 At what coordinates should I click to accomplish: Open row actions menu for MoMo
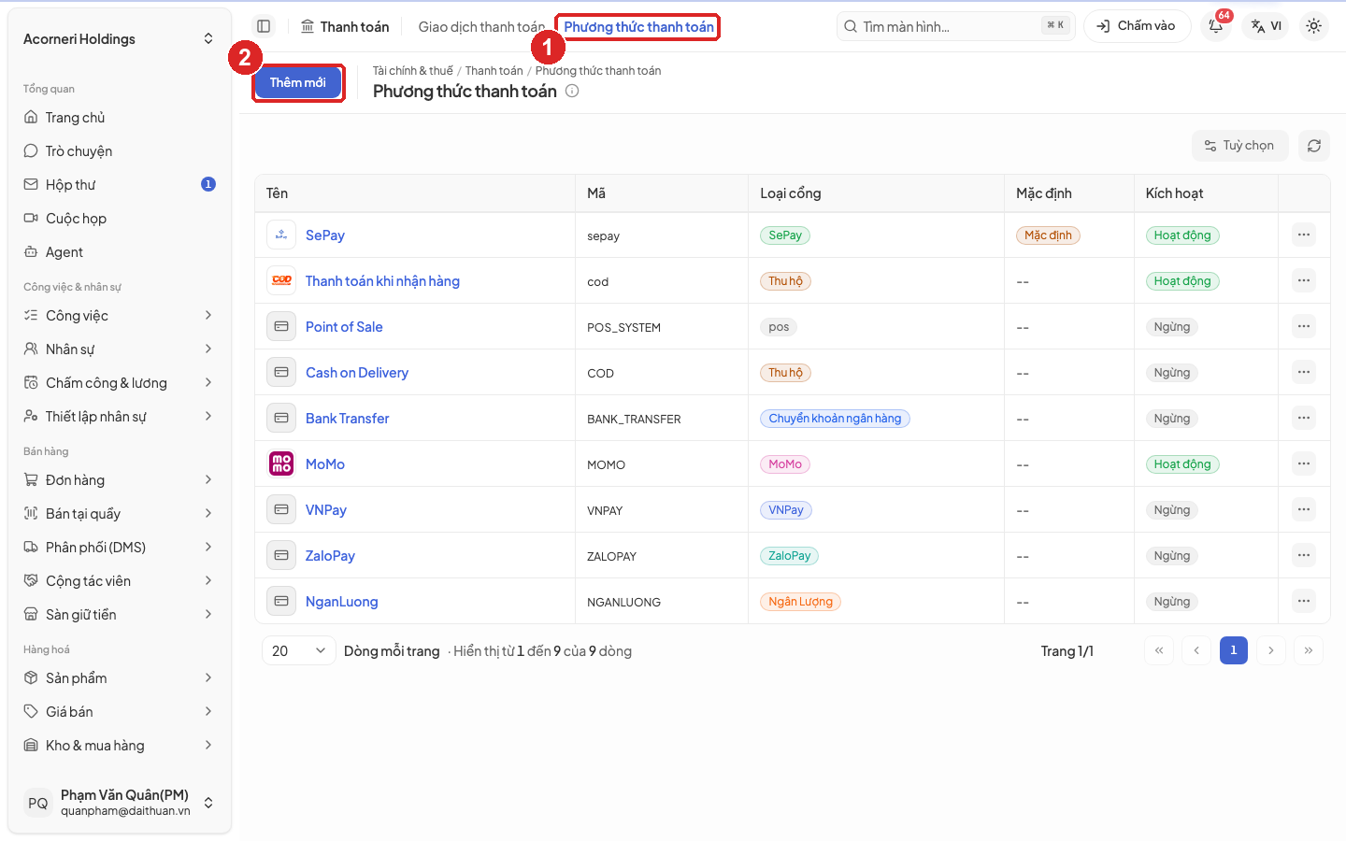coord(1304,463)
